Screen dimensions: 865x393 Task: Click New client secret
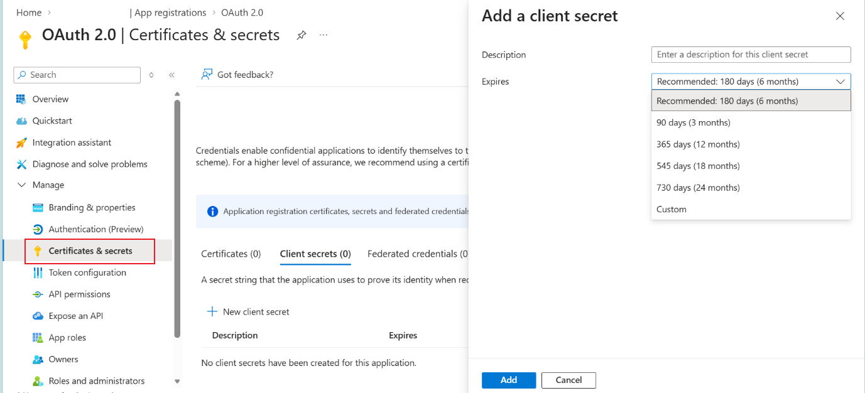coord(248,311)
